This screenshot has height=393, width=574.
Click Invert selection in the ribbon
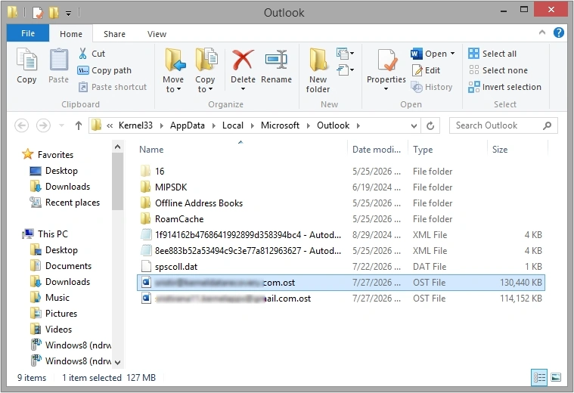coord(505,87)
